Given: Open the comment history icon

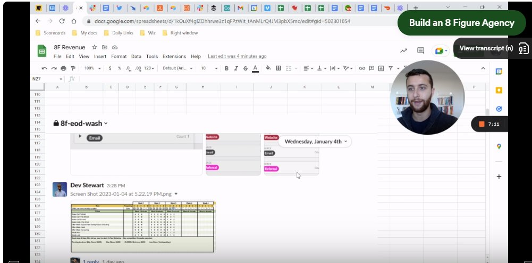Looking at the screenshot, I should [421, 51].
